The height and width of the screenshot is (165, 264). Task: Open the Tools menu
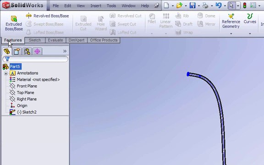pyautogui.click(x=111, y=5)
